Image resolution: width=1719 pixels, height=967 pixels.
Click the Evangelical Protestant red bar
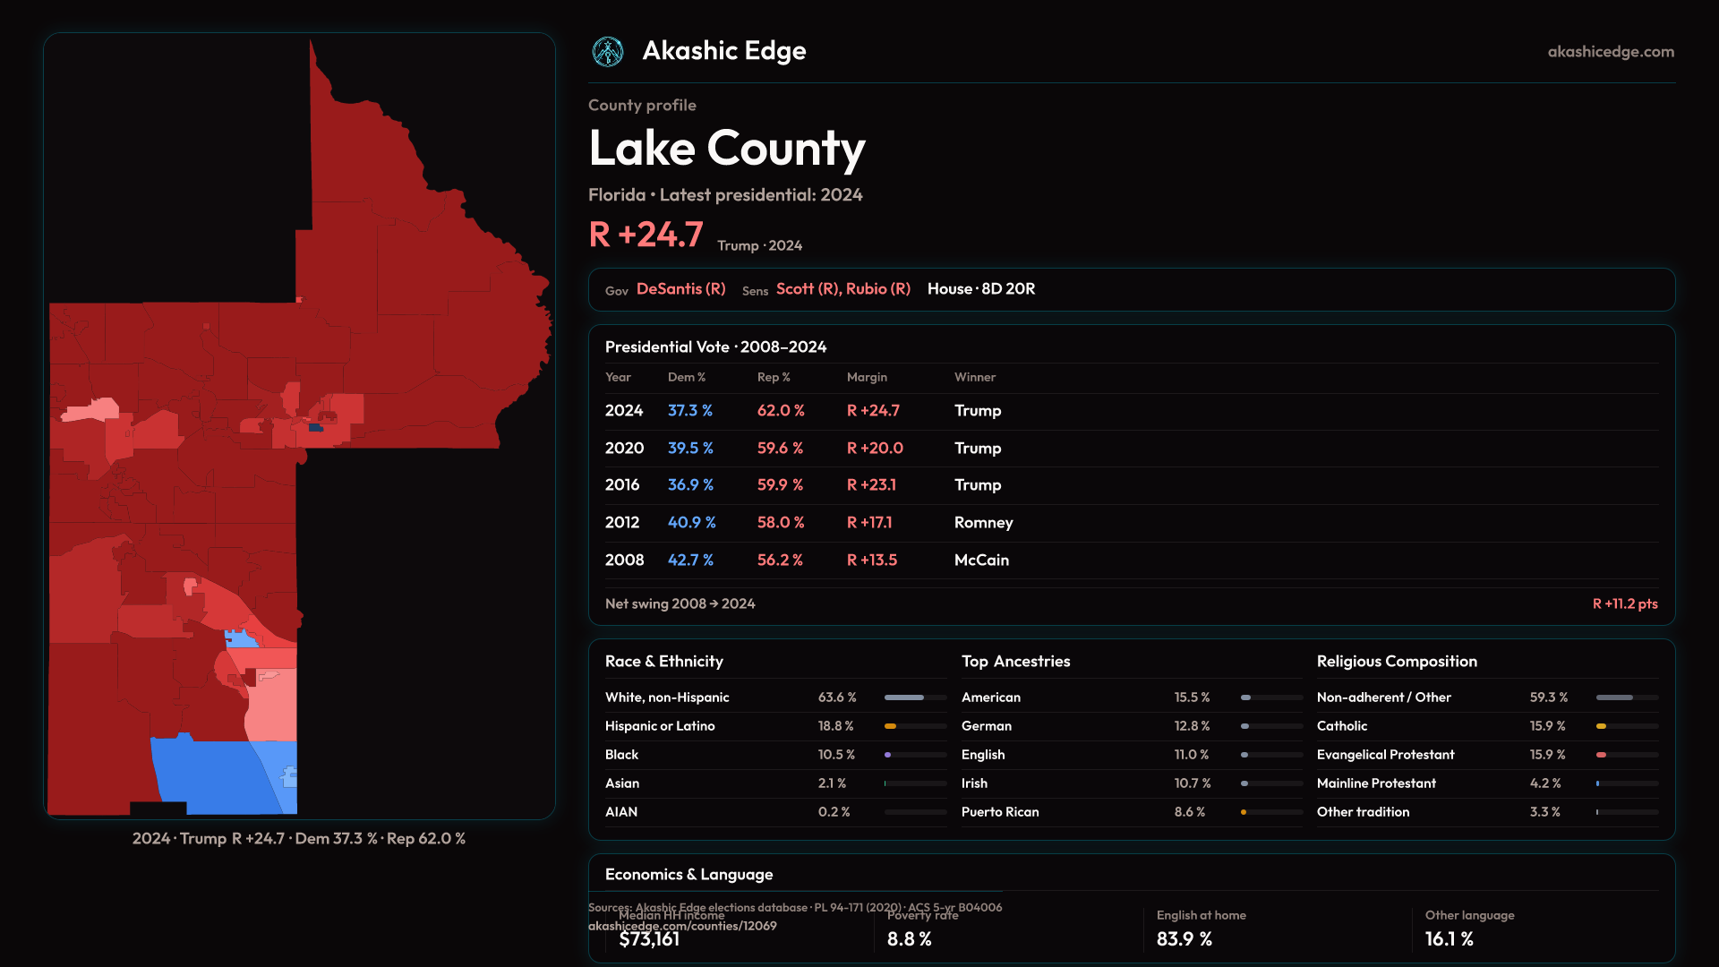click(x=1602, y=755)
